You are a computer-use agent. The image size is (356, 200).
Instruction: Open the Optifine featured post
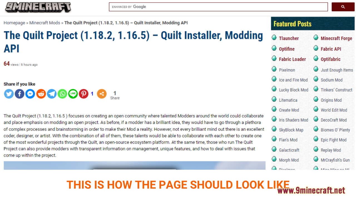coord(287,49)
